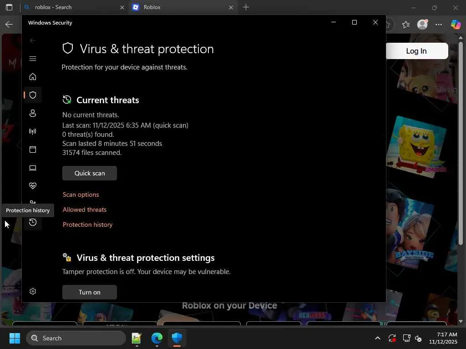Open the notepad app icon on the taskbar
This screenshot has height=349, width=466.
click(x=137, y=338)
